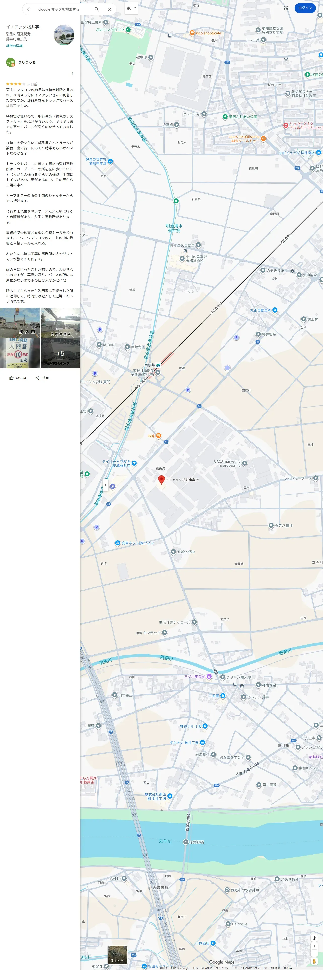Click the 矢作川 river label
The width and height of the screenshot is (323, 970).
point(165,841)
